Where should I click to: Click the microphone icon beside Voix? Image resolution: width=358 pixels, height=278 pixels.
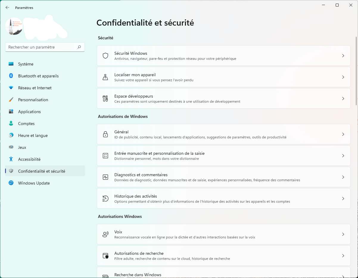[105, 234]
